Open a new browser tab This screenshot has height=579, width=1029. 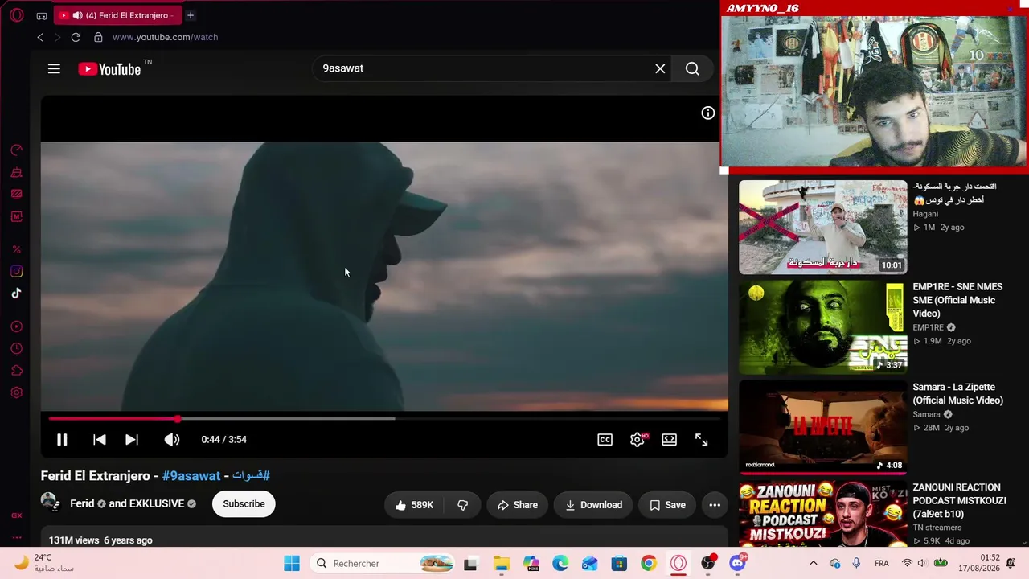191,15
